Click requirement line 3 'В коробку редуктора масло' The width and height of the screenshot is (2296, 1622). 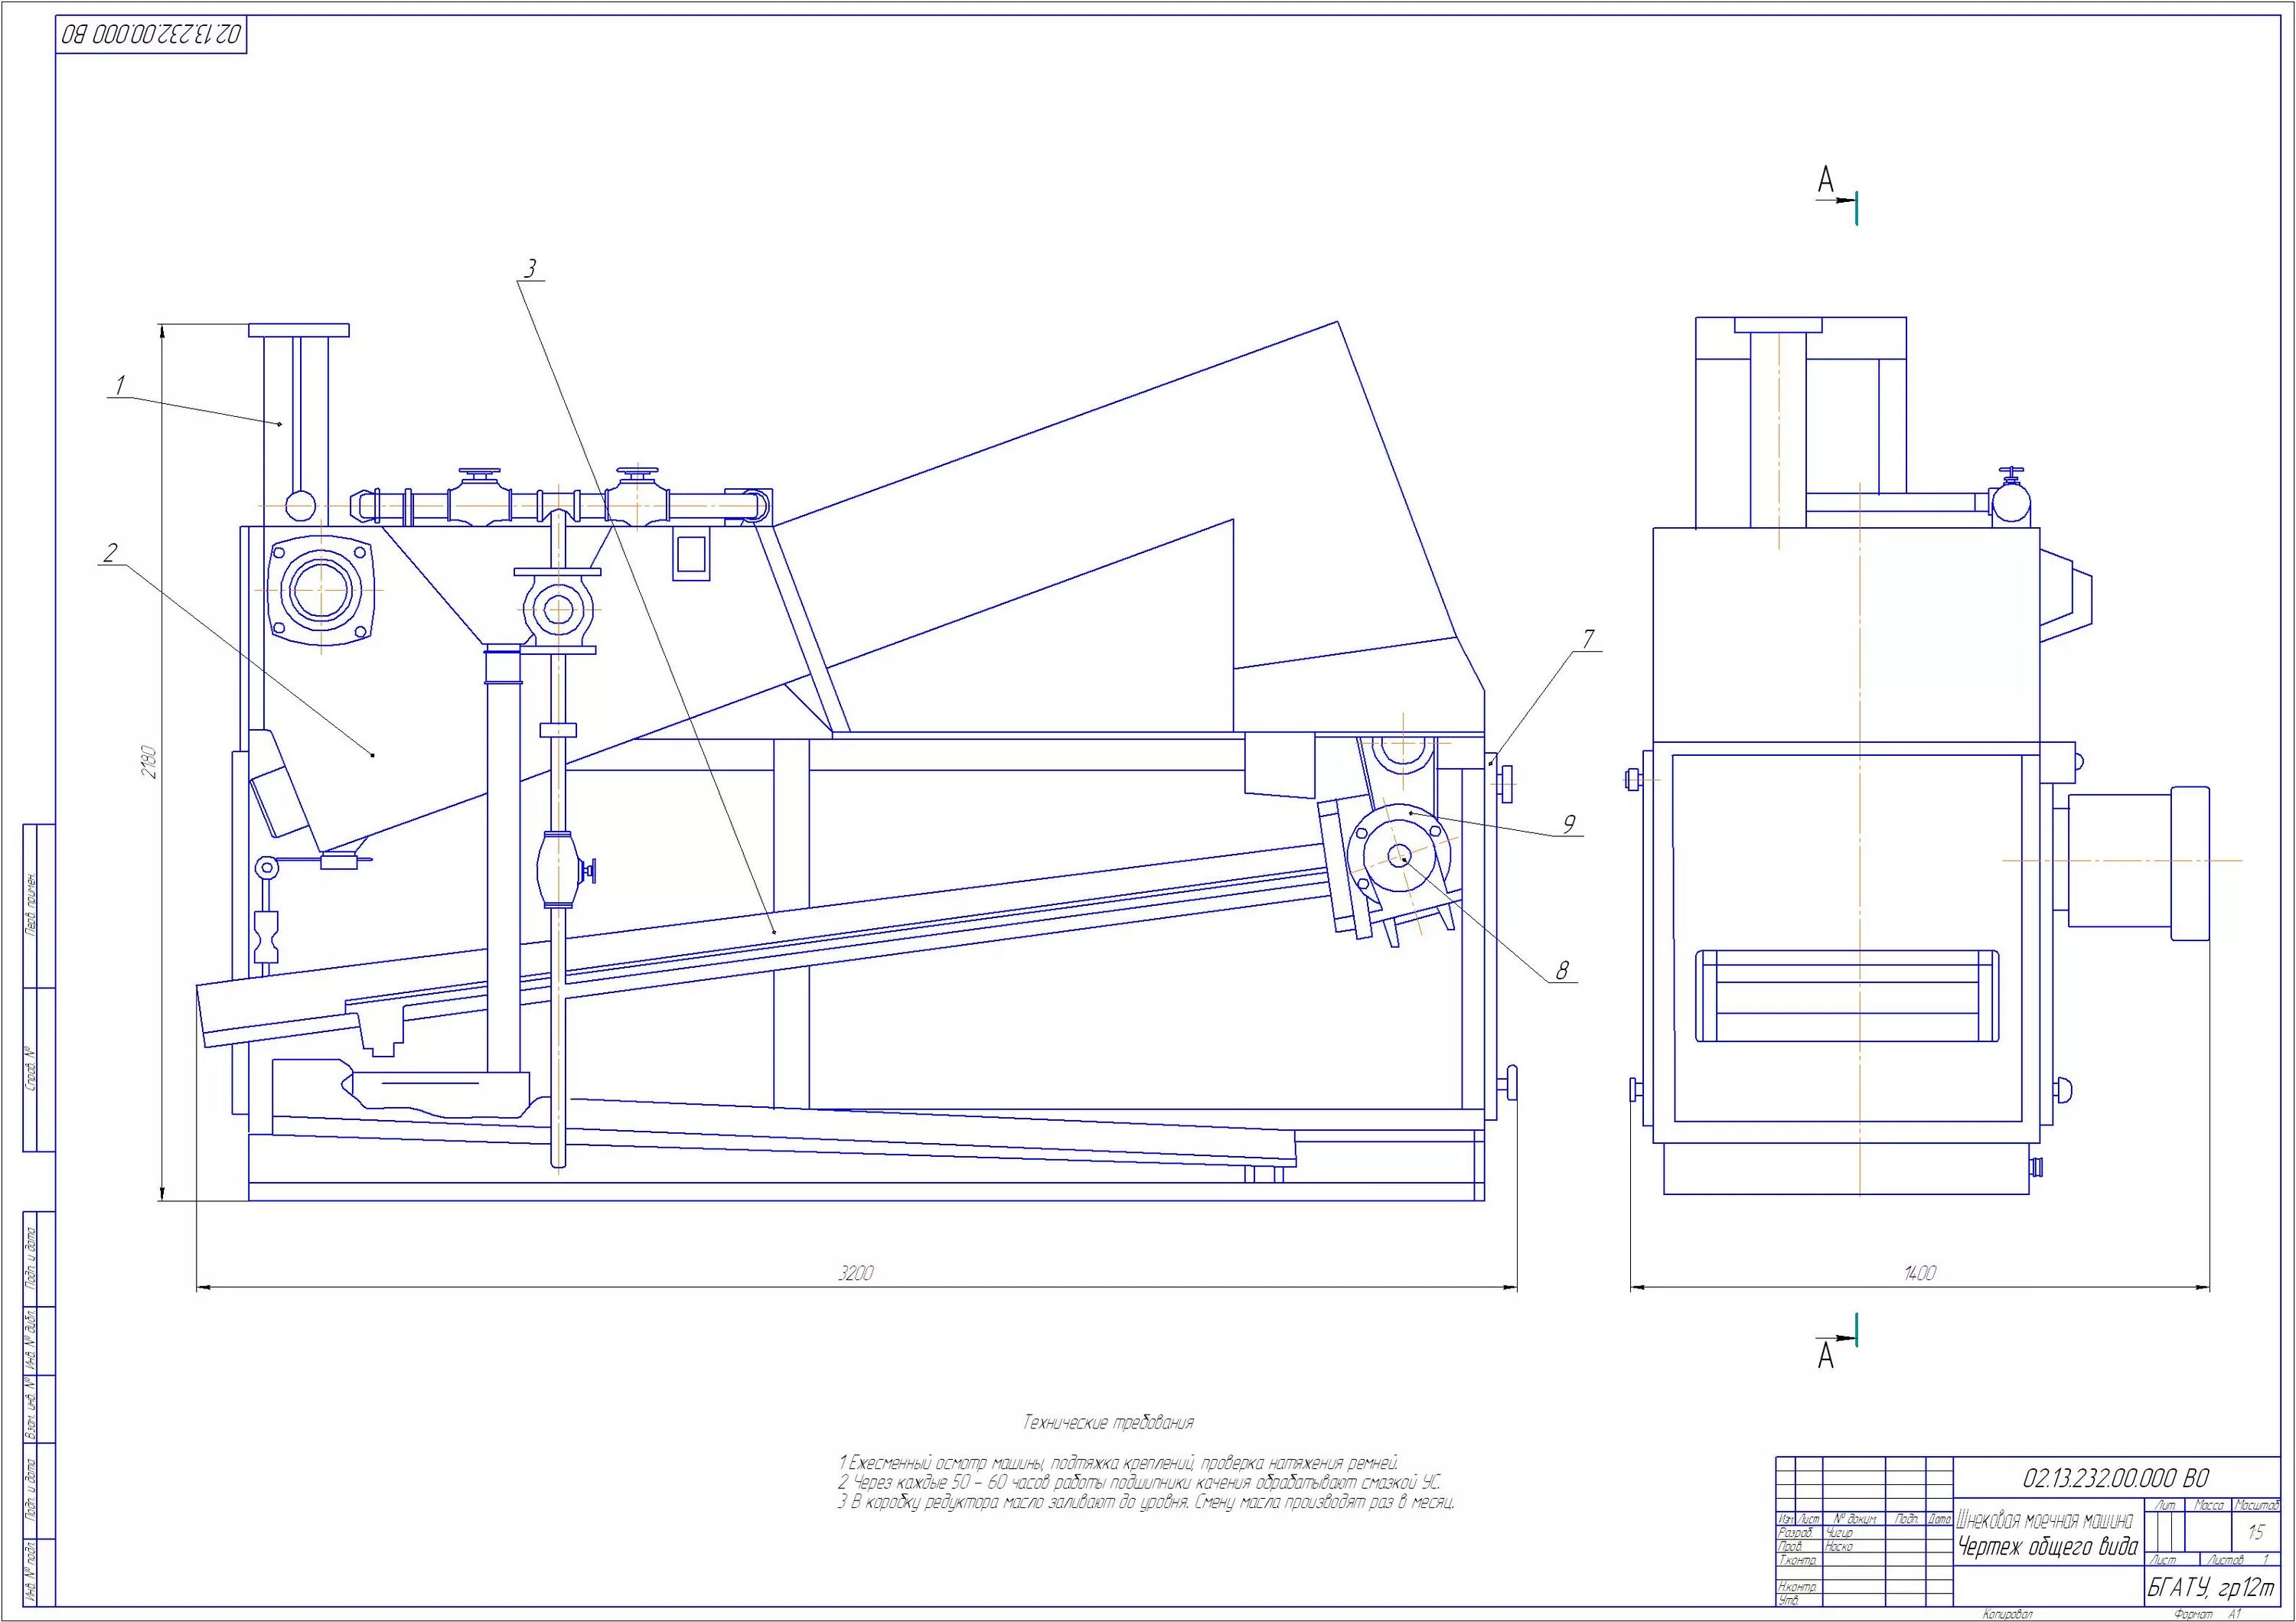1146,1502
